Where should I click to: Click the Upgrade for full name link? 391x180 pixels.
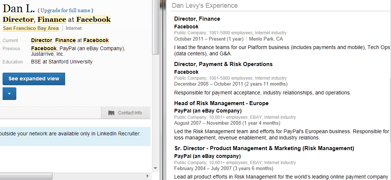coord(65,10)
